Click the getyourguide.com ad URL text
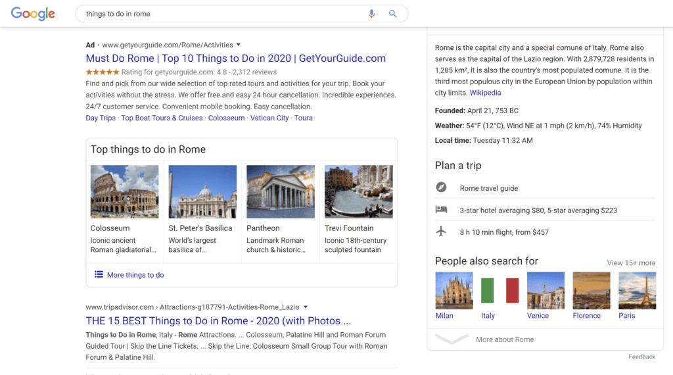 tap(168, 45)
